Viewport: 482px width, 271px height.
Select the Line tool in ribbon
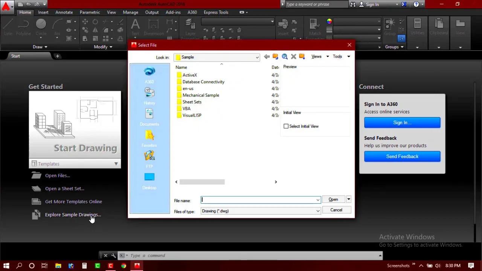click(8, 27)
